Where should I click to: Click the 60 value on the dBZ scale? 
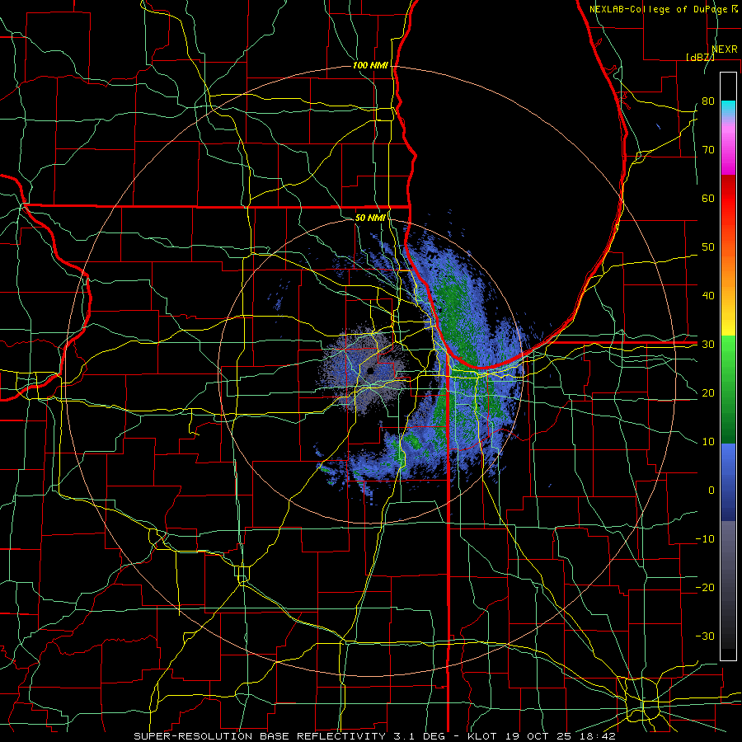(x=708, y=199)
